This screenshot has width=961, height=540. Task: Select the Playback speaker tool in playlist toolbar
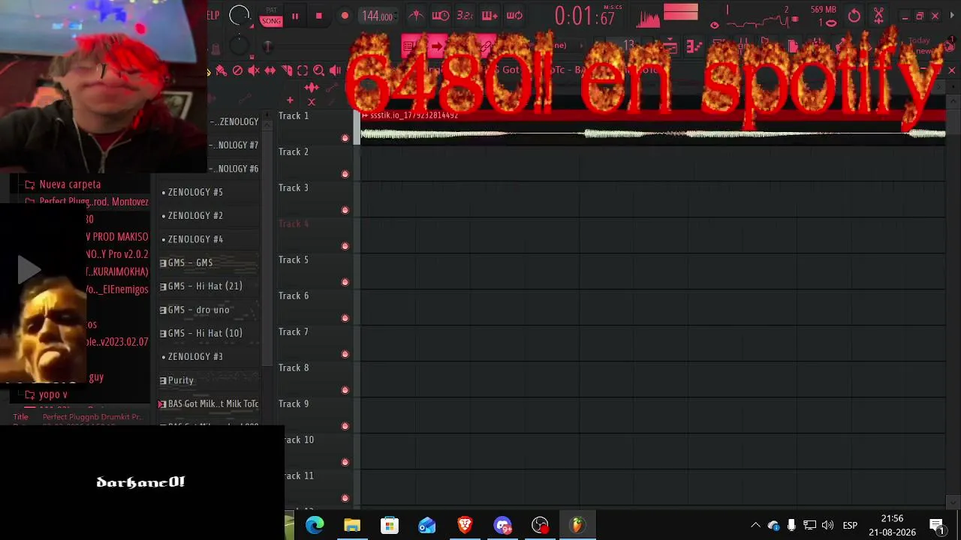[335, 70]
